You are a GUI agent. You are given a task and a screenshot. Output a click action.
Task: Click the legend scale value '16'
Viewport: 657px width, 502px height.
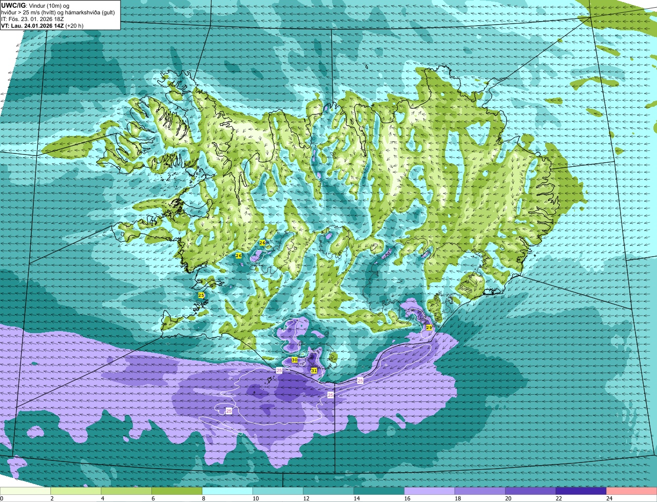tap(407, 498)
